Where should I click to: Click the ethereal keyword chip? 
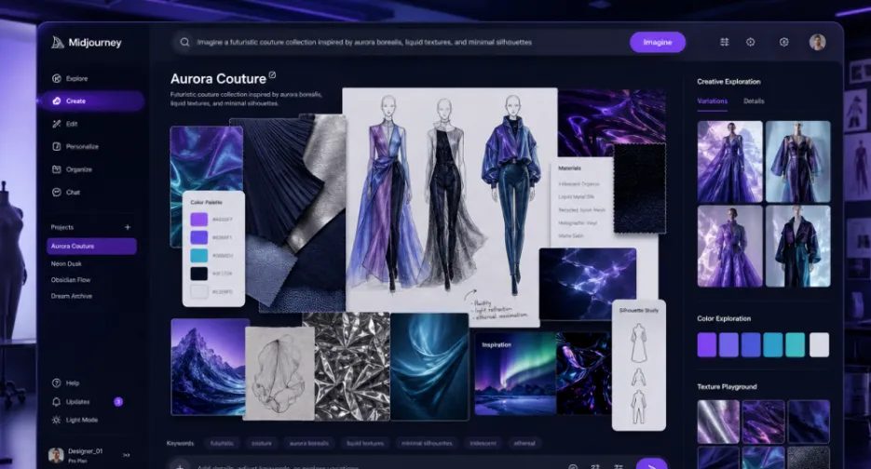(524, 443)
